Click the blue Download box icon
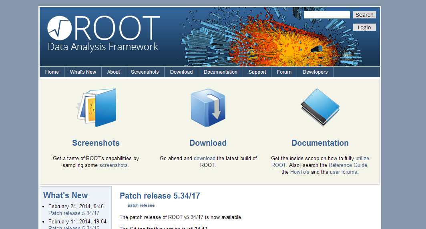Screen dimensions: 426x229 [x=208, y=107]
